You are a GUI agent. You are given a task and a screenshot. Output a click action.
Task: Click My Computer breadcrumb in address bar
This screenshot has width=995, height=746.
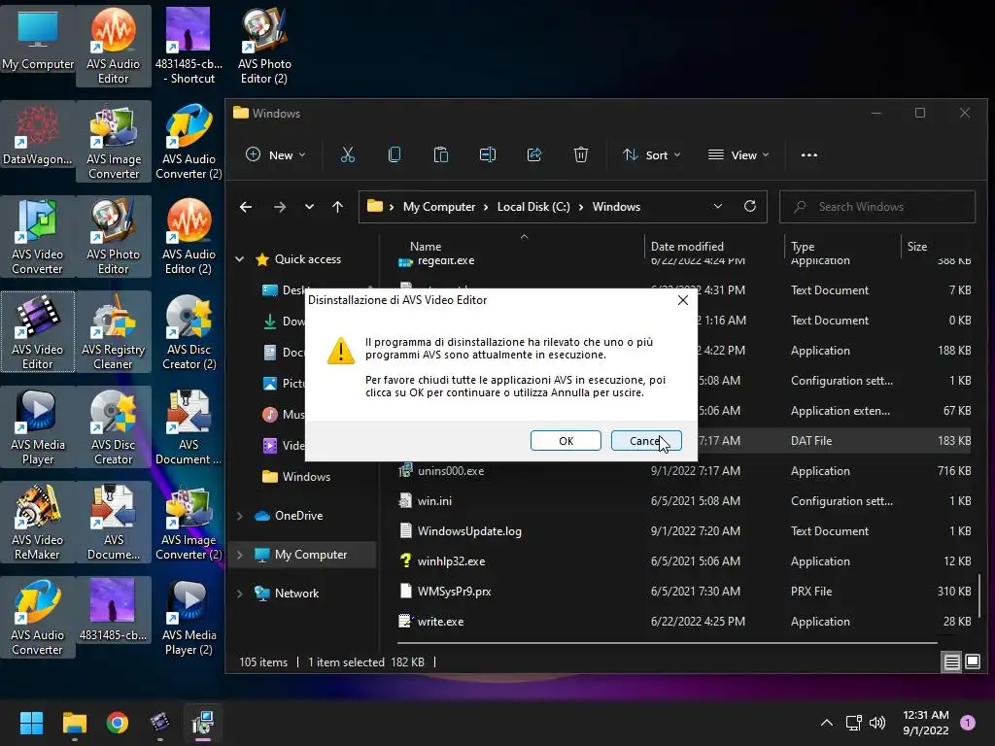tap(439, 207)
